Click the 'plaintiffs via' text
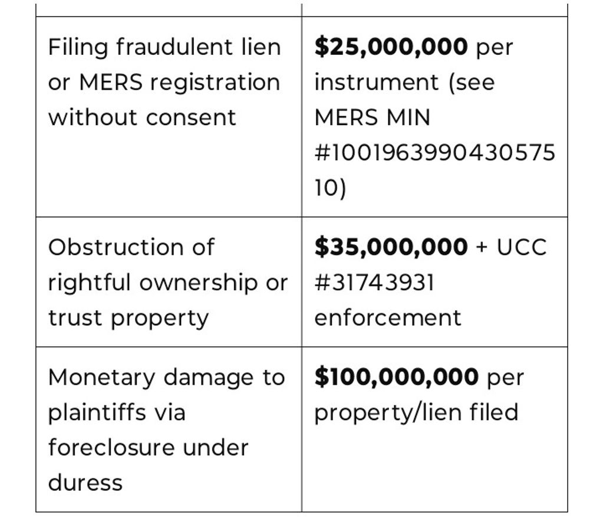 point(117,412)
